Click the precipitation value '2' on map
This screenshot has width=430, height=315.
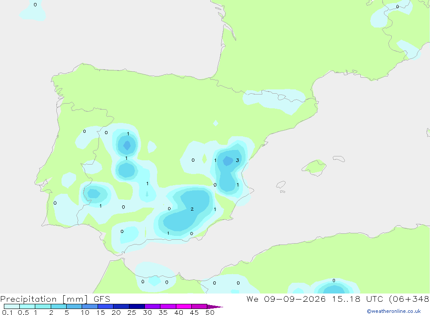[192, 209]
